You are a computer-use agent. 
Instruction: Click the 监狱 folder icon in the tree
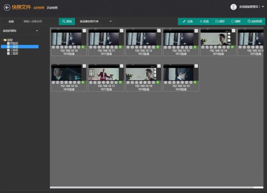point(5,40)
